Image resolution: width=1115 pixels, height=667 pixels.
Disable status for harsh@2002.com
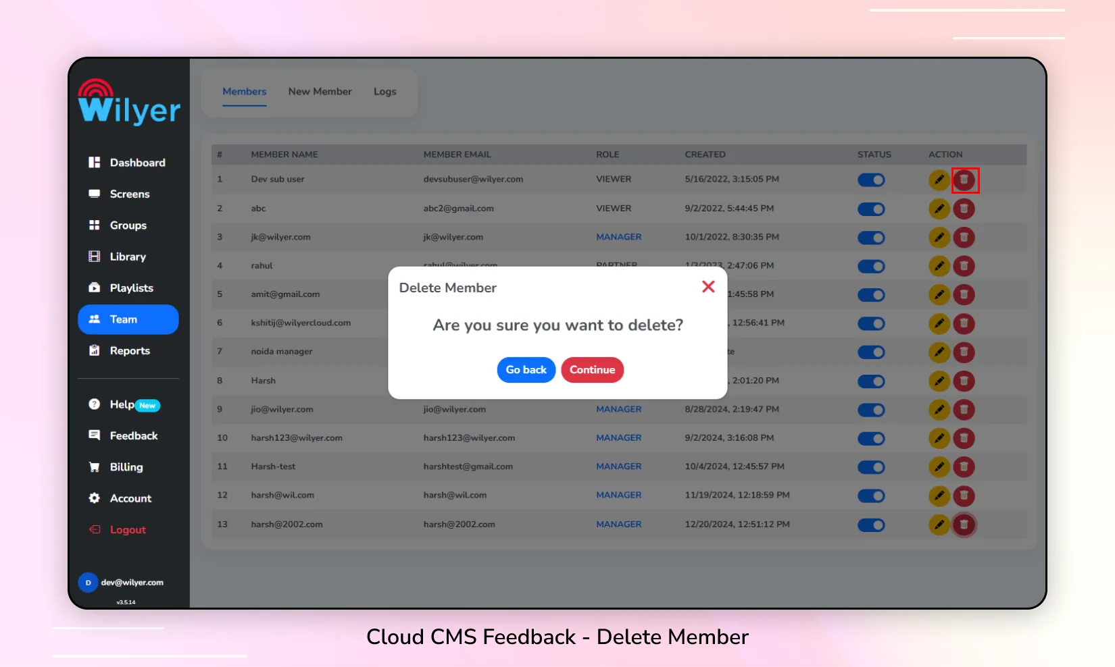coord(871,525)
